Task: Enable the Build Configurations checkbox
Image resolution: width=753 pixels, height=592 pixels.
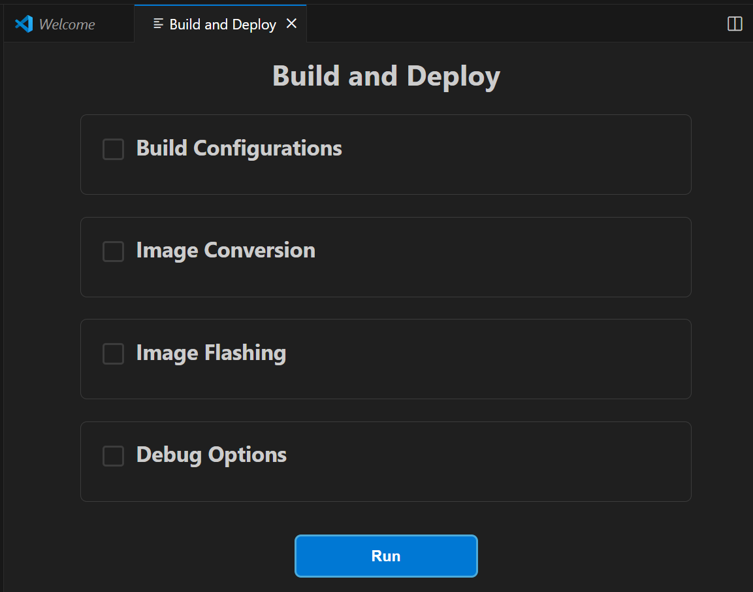Action: [114, 149]
